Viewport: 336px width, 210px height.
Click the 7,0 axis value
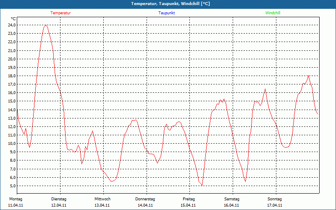click(13, 169)
